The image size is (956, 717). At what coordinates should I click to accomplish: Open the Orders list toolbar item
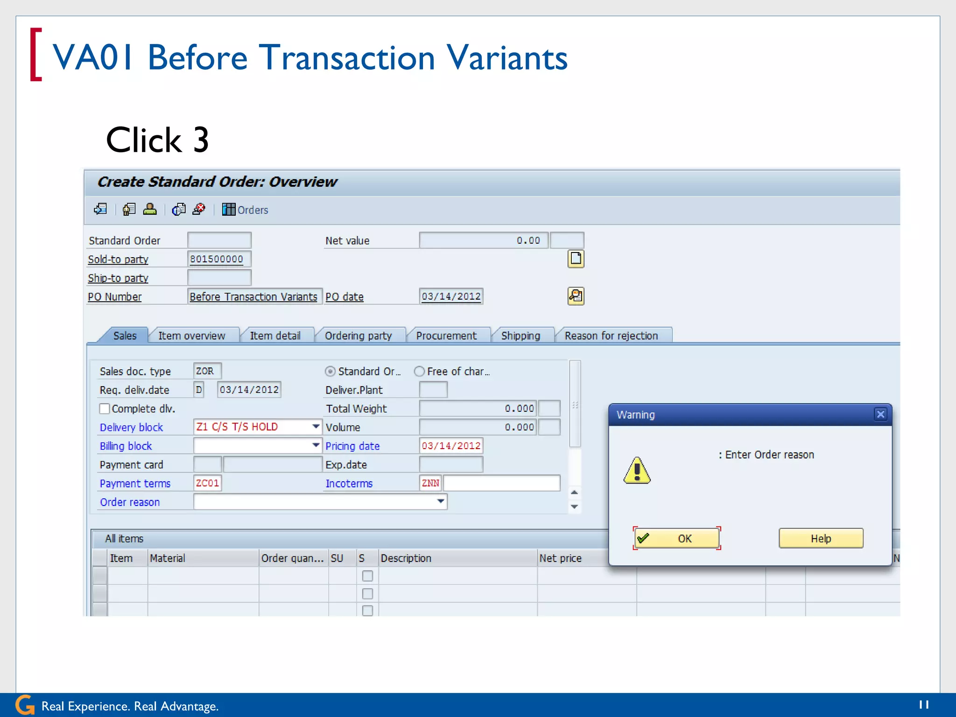[246, 210]
